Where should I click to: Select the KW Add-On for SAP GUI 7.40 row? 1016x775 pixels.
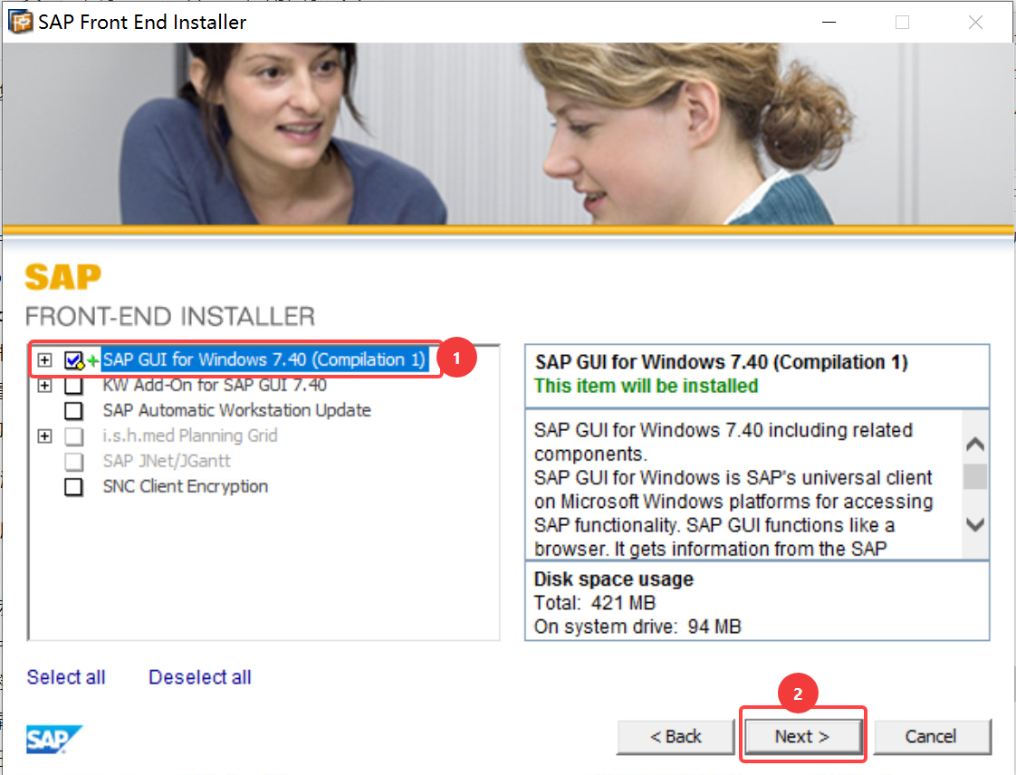(x=215, y=385)
